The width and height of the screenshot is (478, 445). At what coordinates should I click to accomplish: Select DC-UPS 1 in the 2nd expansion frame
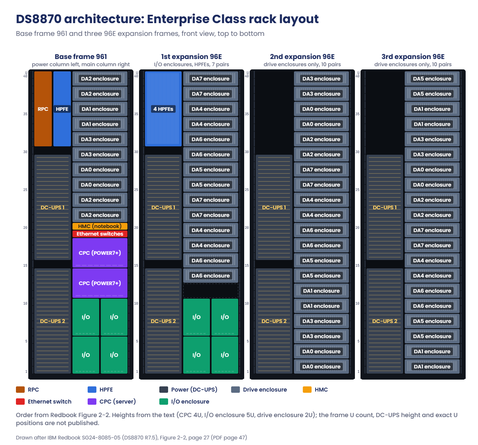point(274,207)
